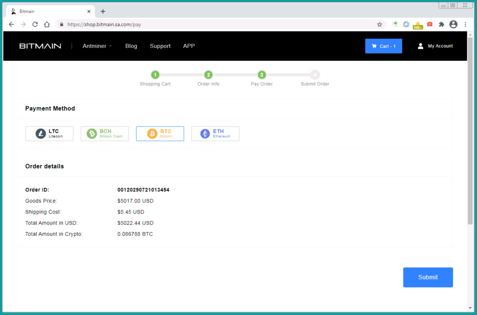Image resolution: width=477 pixels, height=315 pixels.
Task: Open the Extensions puzzle menu
Action: click(x=442, y=24)
